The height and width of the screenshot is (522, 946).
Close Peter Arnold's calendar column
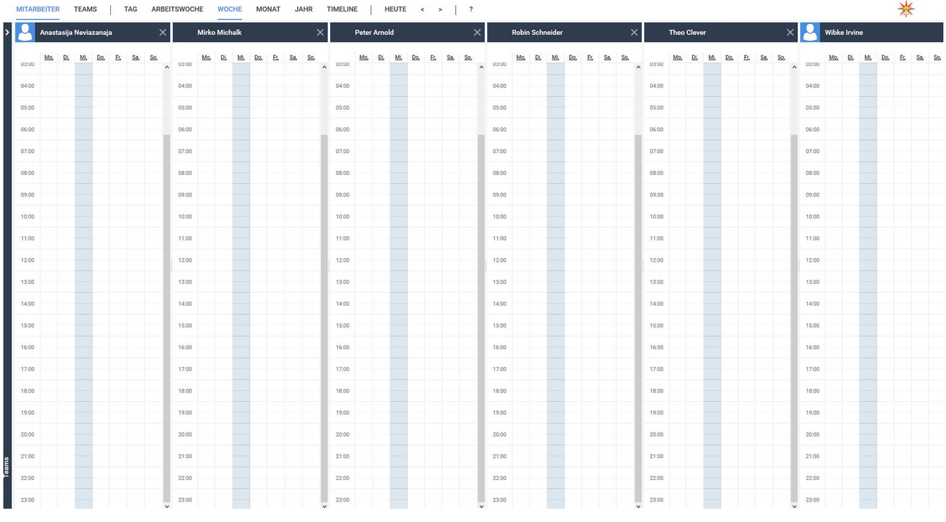477,33
